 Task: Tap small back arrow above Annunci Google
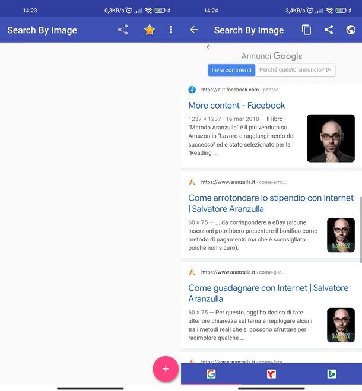[209, 47]
